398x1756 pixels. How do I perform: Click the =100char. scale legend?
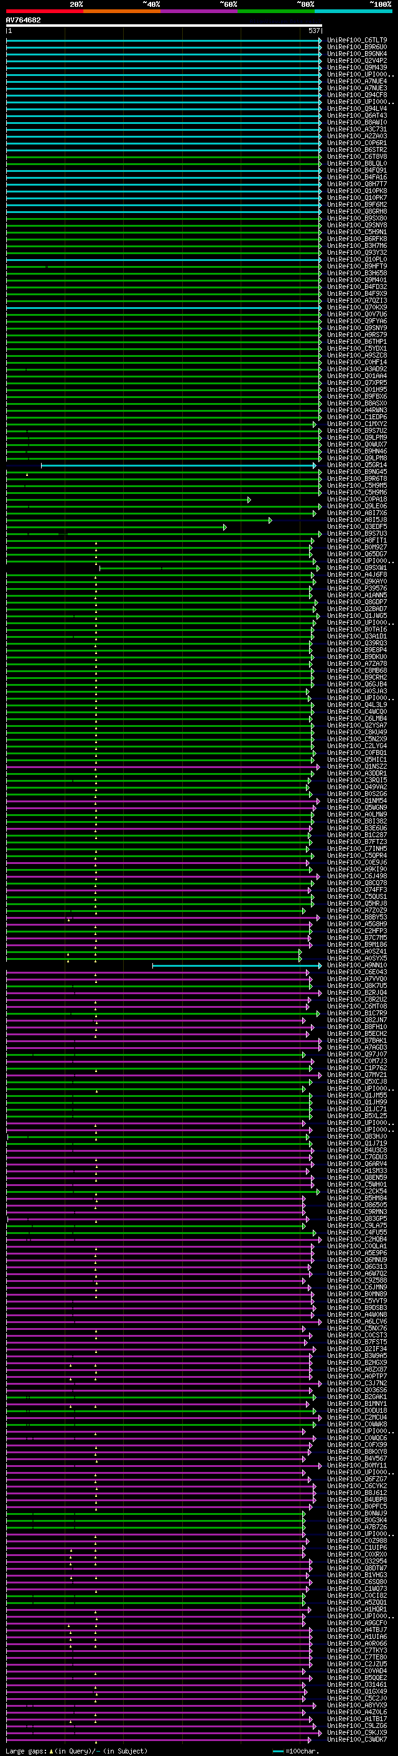[x=295, y=1750]
